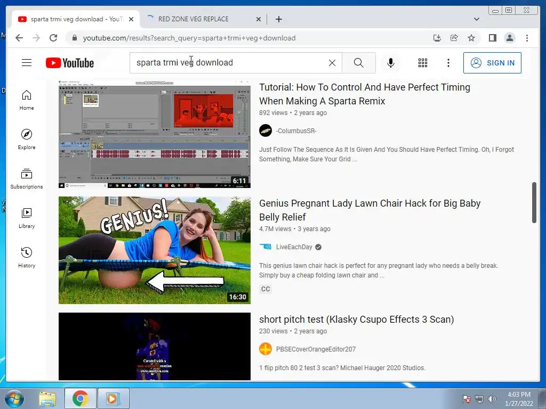Open Chrome's three-dot menu
The height and width of the screenshot is (409, 546).
click(527, 38)
